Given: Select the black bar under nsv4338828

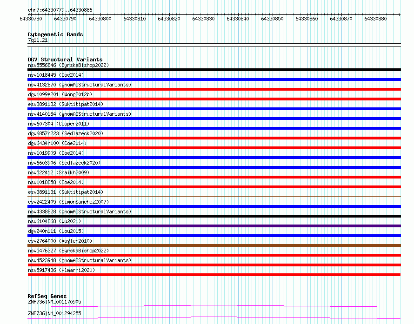Looking at the screenshot, I should [x=214, y=216].
